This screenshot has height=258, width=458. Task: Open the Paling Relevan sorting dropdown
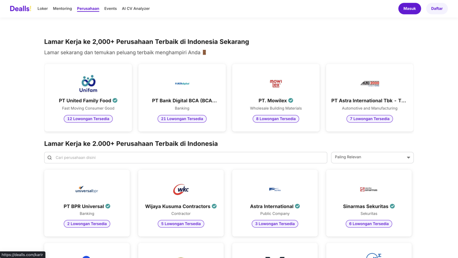click(x=372, y=157)
